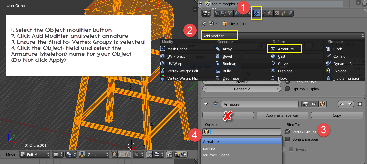Click the Copy modifier button
This screenshot has width=367, height=164.
point(337,115)
